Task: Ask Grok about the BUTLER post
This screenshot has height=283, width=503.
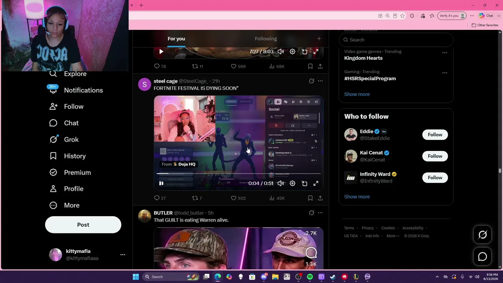Action: pos(312,213)
